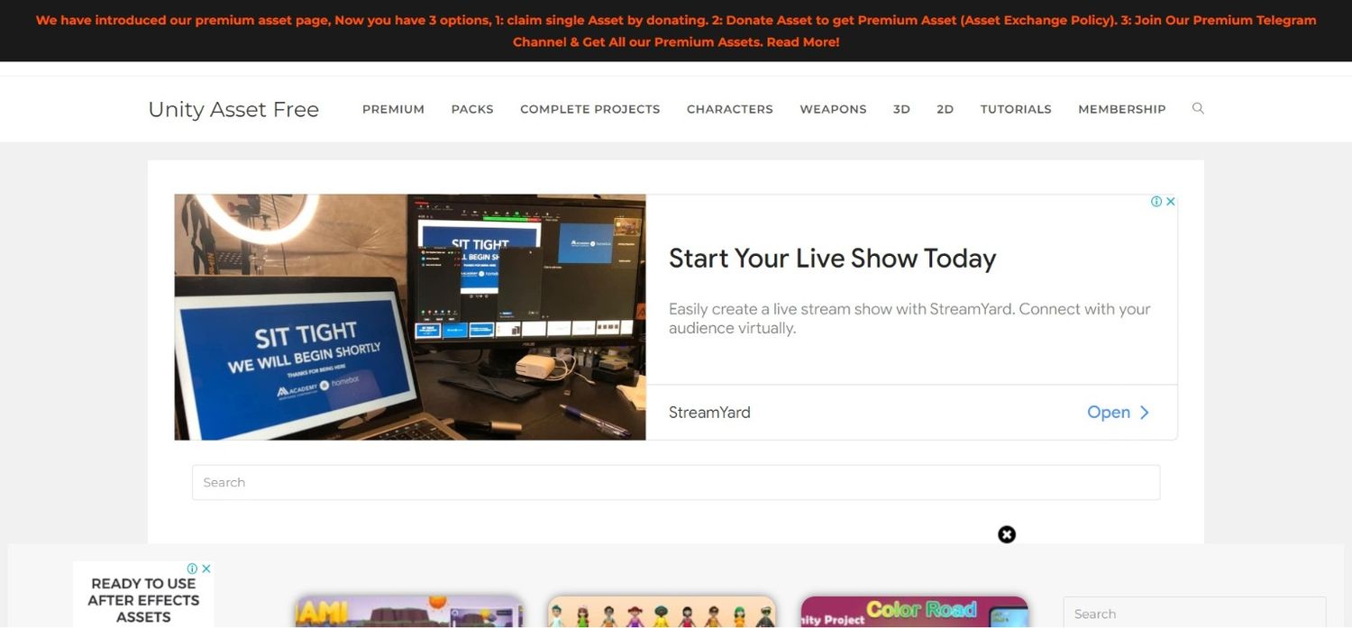1352x628 pixels.
Task: Click the StreamYard ad laptop photo
Action: pyautogui.click(x=410, y=317)
